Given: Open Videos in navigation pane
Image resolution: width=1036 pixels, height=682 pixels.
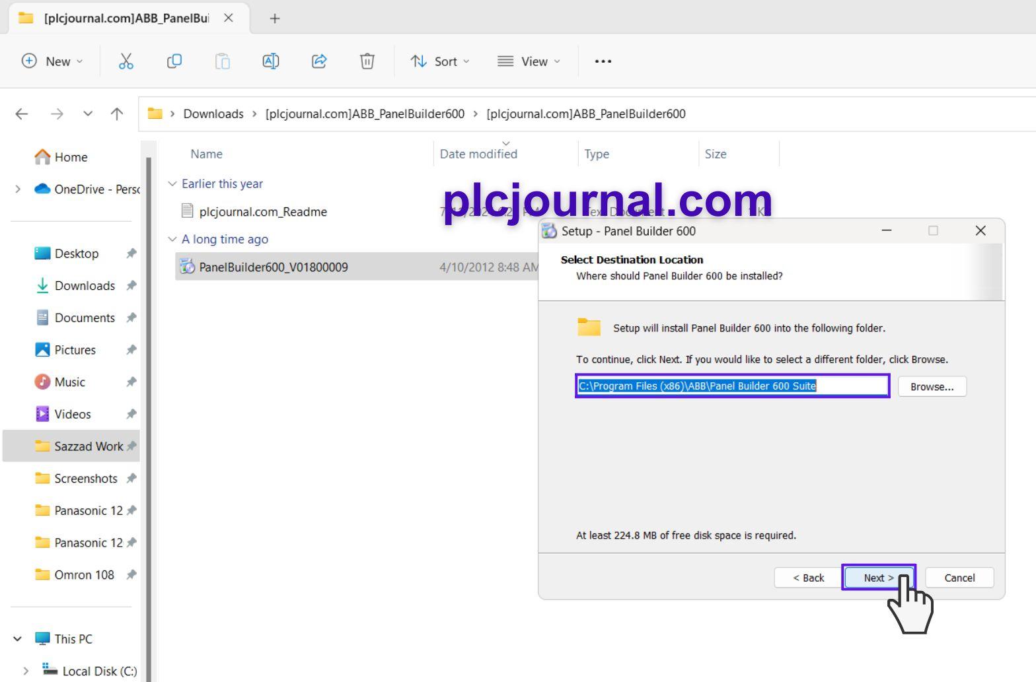Looking at the screenshot, I should (73, 415).
